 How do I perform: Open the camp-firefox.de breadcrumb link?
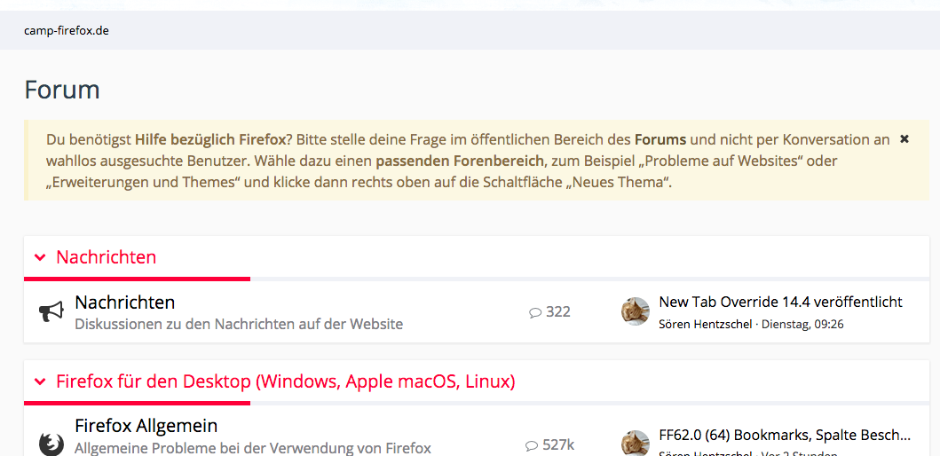click(67, 31)
